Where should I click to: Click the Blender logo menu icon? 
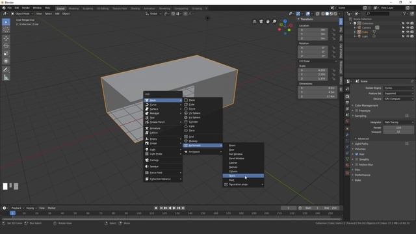tap(4, 8)
